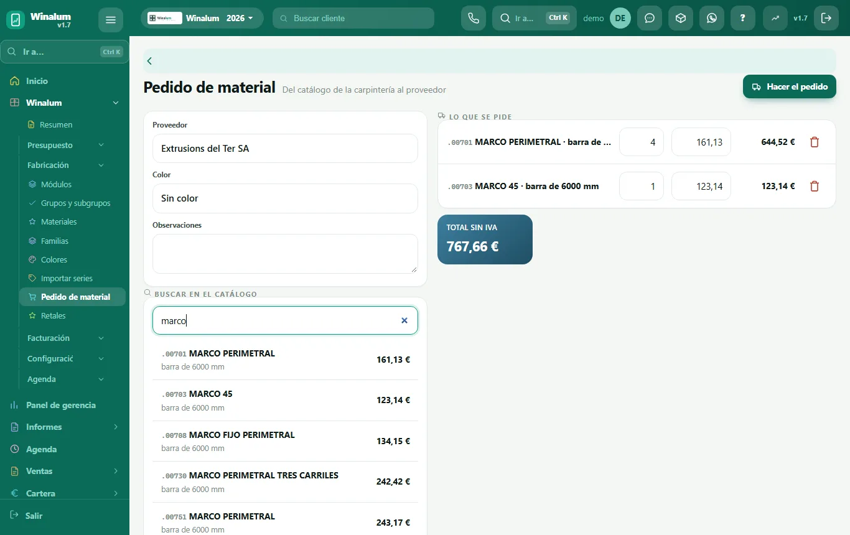Expand the Ventas sidebar section
The height and width of the screenshot is (535, 850).
[116, 471]
